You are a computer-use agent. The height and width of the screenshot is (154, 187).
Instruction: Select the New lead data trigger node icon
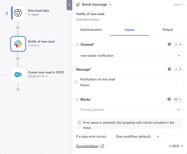[18, 13]
